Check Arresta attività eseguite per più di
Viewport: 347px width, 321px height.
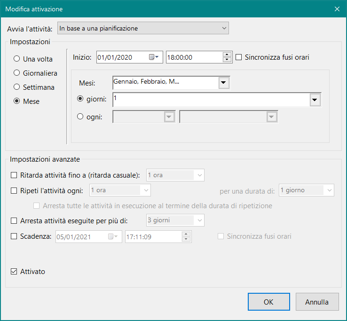pos(14,220)
